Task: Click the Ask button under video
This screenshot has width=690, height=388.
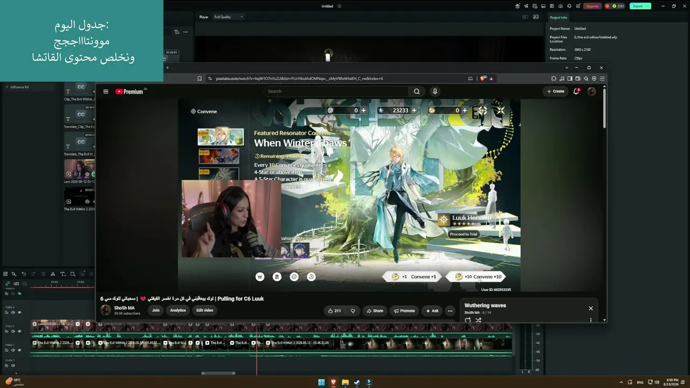Action: 432,311
